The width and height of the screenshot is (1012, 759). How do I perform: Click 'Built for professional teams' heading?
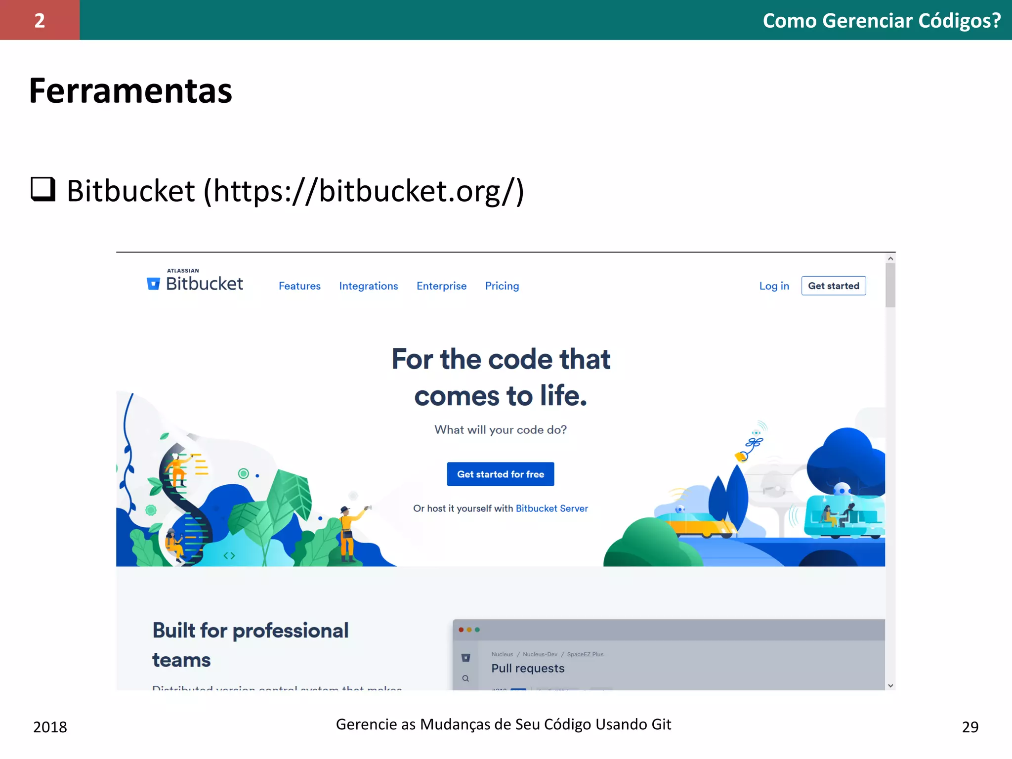tap(251, 645)
